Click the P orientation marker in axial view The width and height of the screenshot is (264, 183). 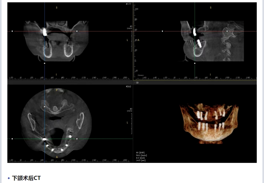(57, 90)
